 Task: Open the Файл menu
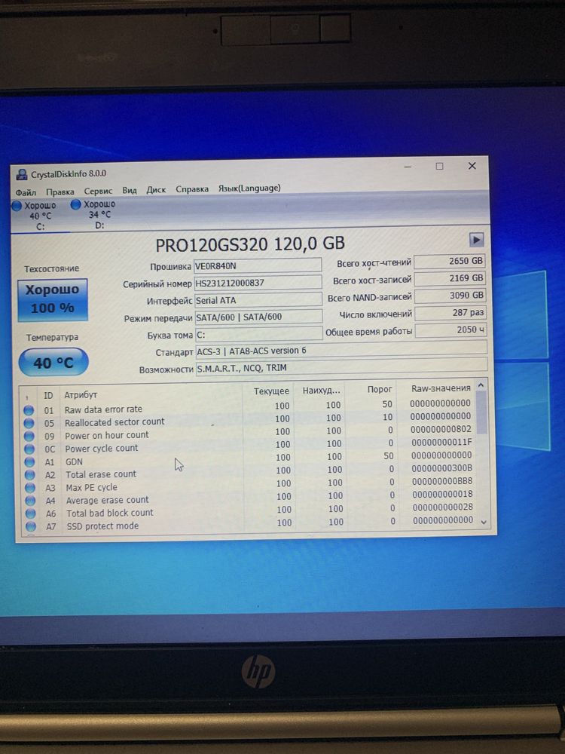coord(26,192)
